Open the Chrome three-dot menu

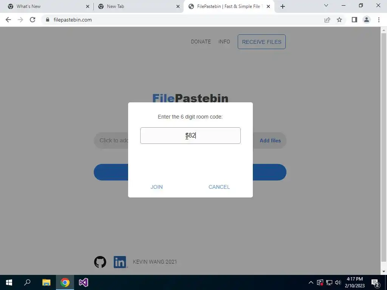[x=379, y=20]
